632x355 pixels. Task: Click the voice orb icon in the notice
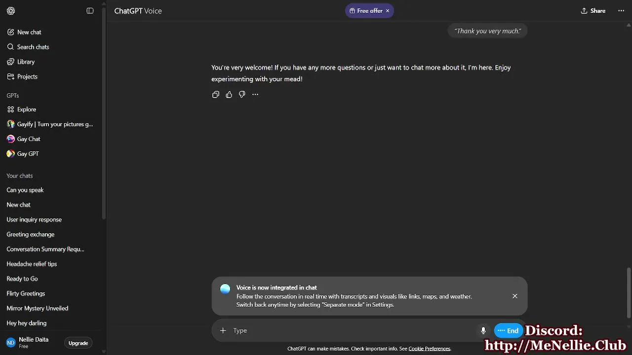[225, 289]
